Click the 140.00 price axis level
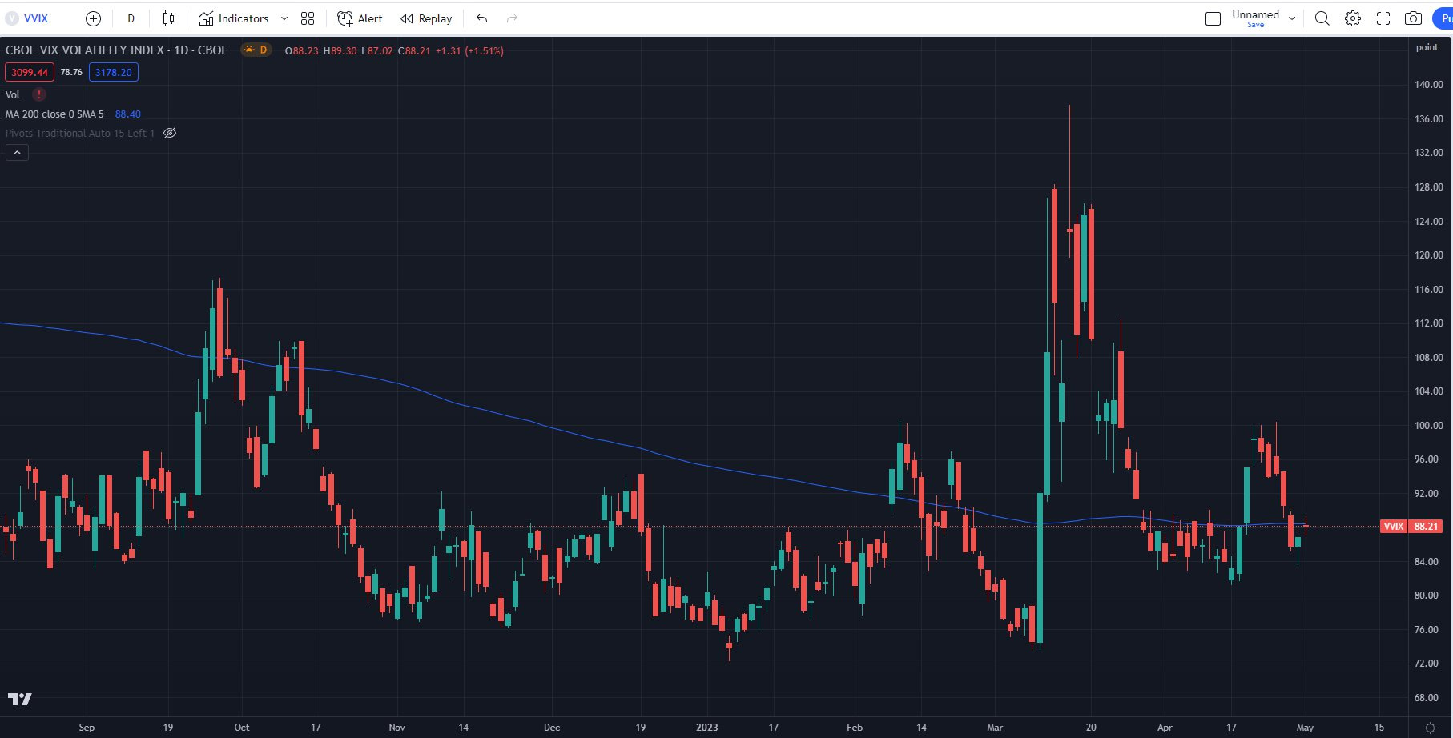This screenshot has width=1453, height=738. coord(1428,84)
